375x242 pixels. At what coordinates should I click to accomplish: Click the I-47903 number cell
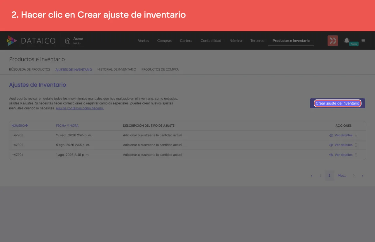point(17,135)
